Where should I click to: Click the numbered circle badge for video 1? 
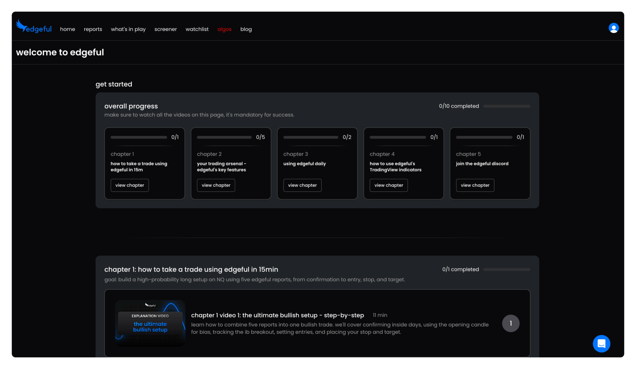[511, 323]
